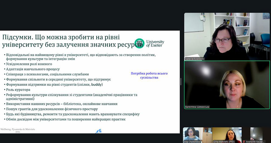Click the small blue icon at slide bottom
271x143 pixels.
[98, 131]
